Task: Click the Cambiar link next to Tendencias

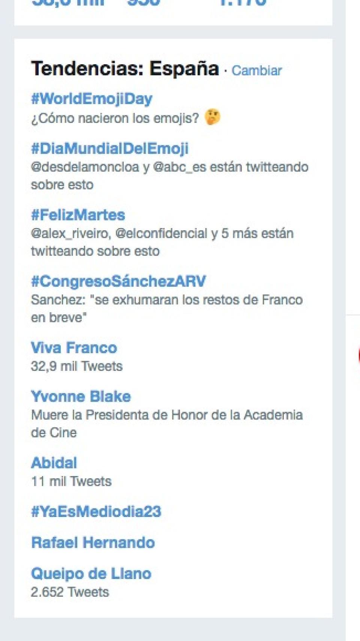Action: 256,71
